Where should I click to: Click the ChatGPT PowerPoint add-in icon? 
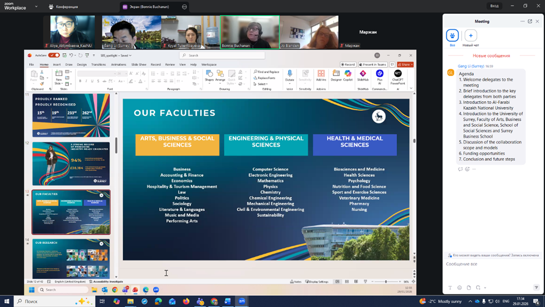398,75
